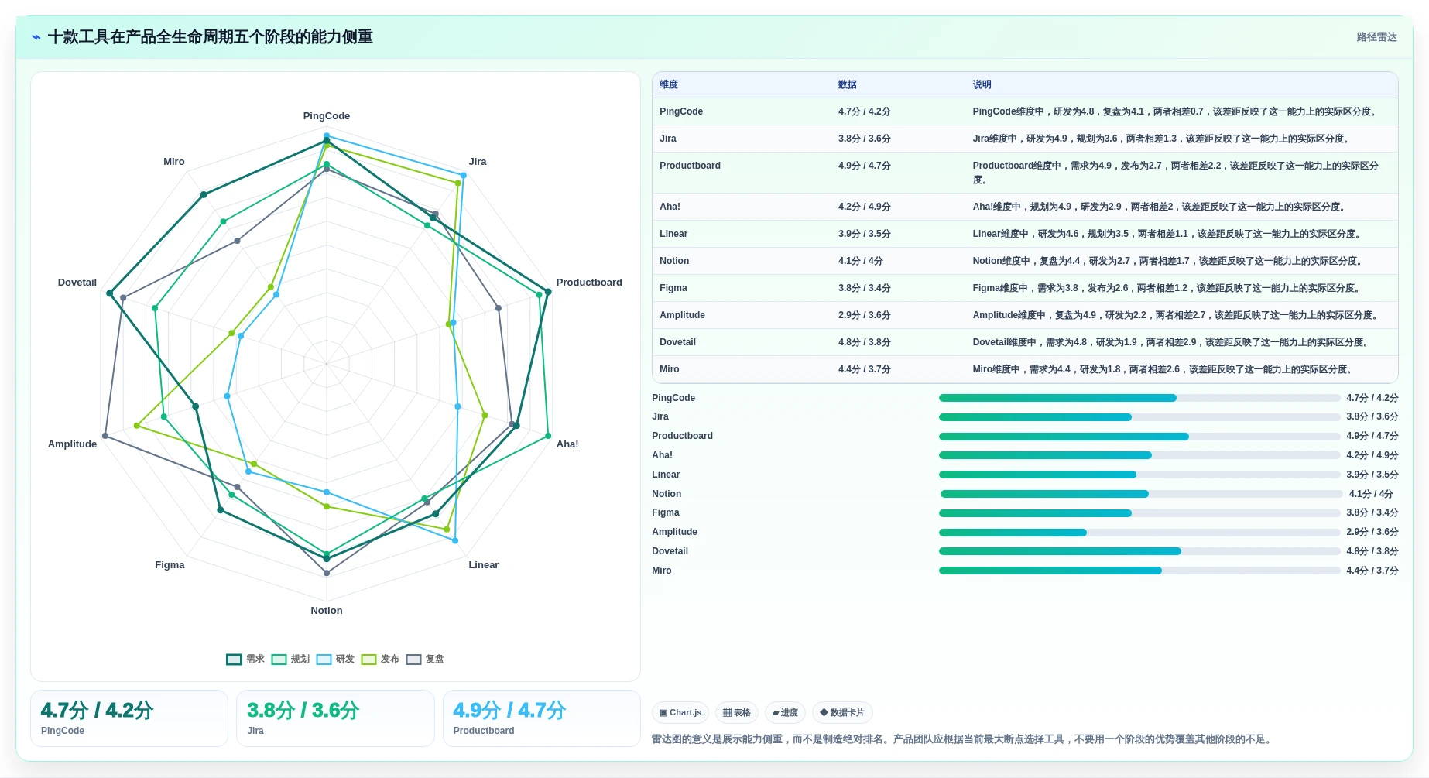Image resolution: width=1429 pixels, height=778 pixels.
Task: Click the dashboard title 十款工具在产品全生命周期
Action: point(211,37)
